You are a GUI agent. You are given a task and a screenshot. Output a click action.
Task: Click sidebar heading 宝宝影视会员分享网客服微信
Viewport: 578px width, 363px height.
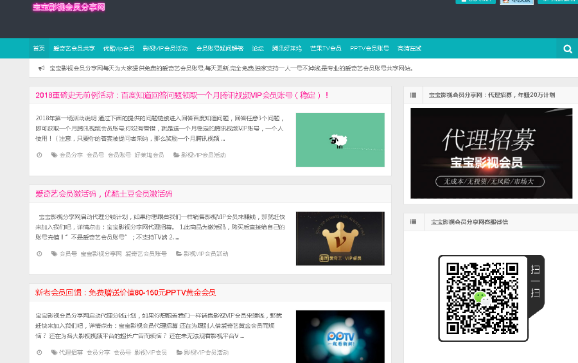point(469,222)
